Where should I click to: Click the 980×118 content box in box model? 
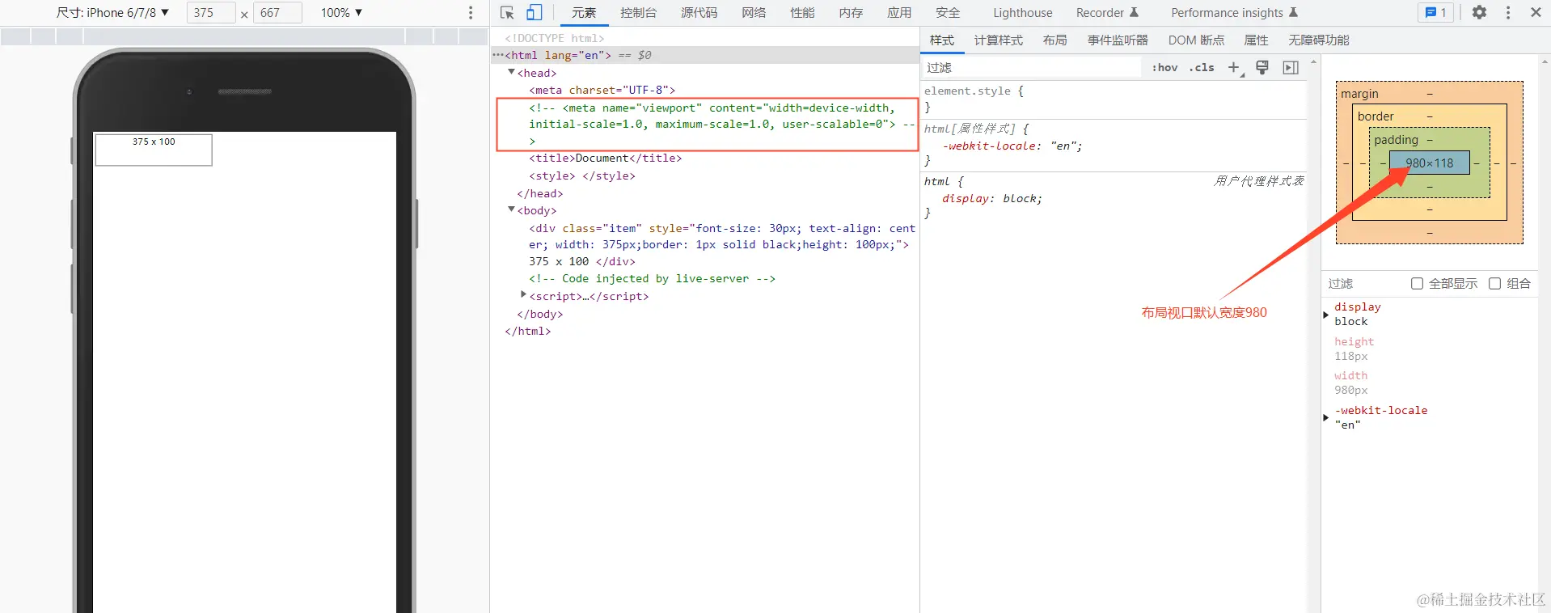1429,163
